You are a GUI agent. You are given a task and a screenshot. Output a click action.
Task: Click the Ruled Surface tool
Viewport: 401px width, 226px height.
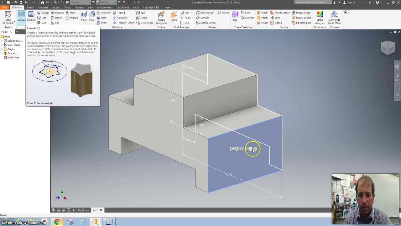click(x=280, y=13)
